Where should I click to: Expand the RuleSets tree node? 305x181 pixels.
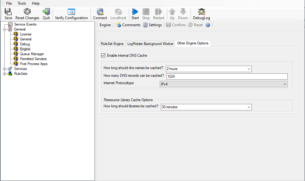(5, 74)
